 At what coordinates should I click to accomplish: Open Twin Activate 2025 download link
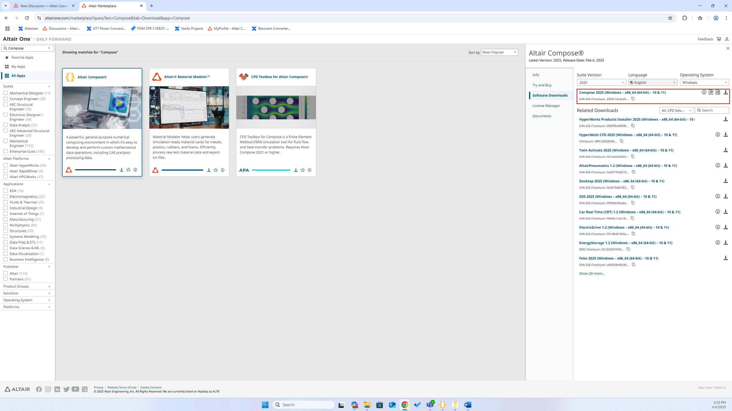pos(626,150)
